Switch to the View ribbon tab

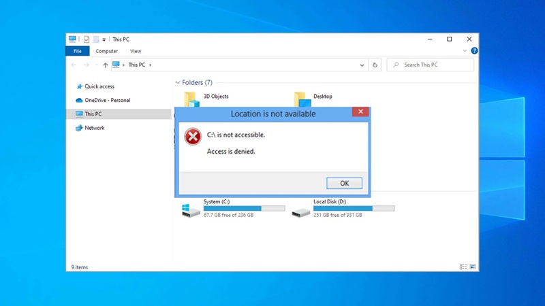(136, 51)
